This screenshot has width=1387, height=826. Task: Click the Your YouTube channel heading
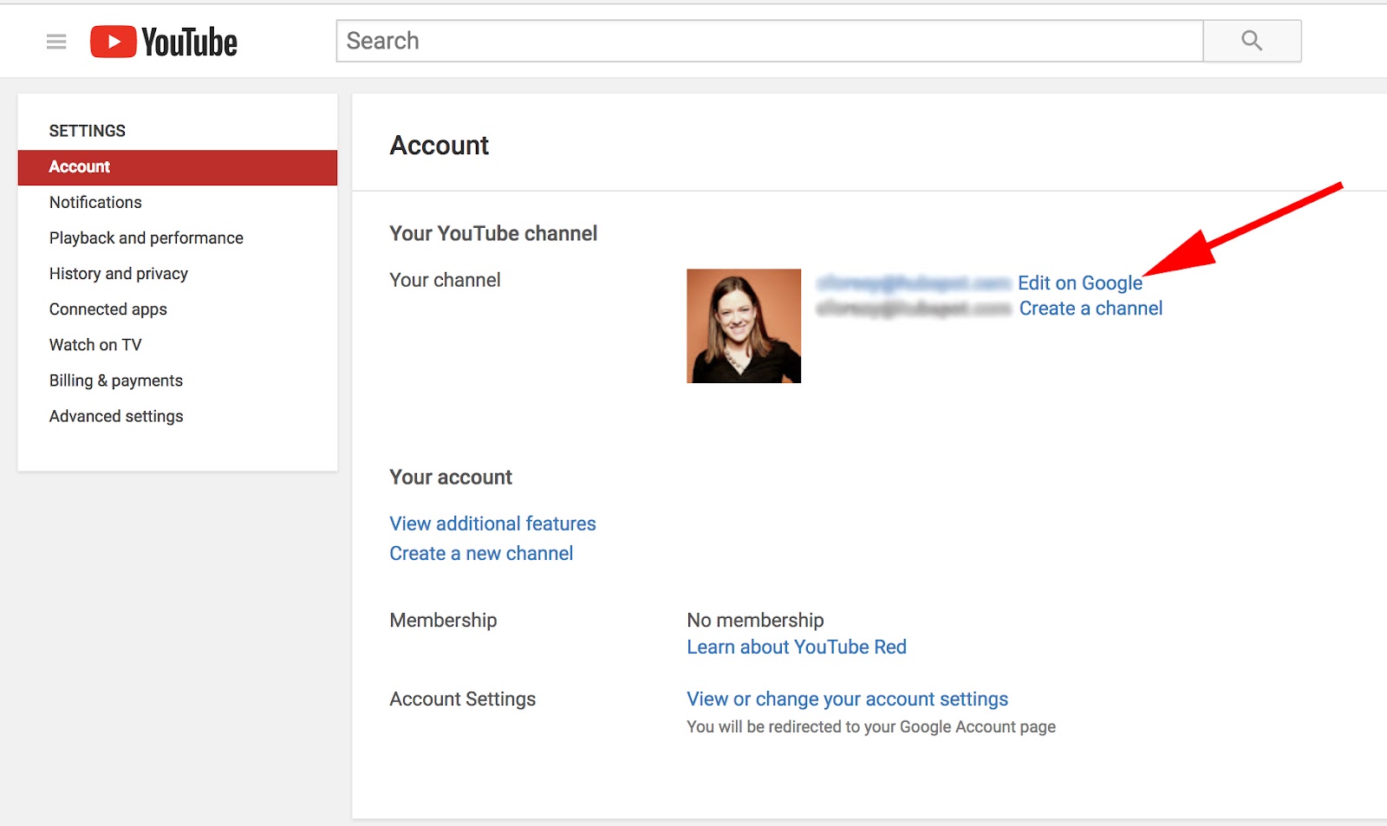click(493, 233)
